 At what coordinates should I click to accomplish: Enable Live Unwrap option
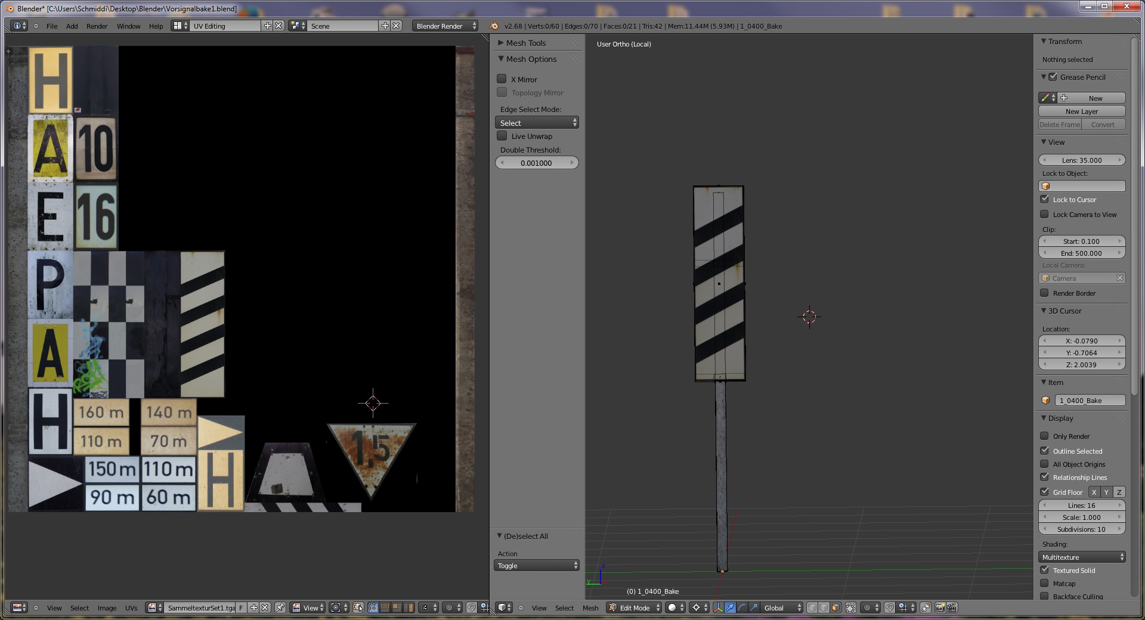(502, 136)
